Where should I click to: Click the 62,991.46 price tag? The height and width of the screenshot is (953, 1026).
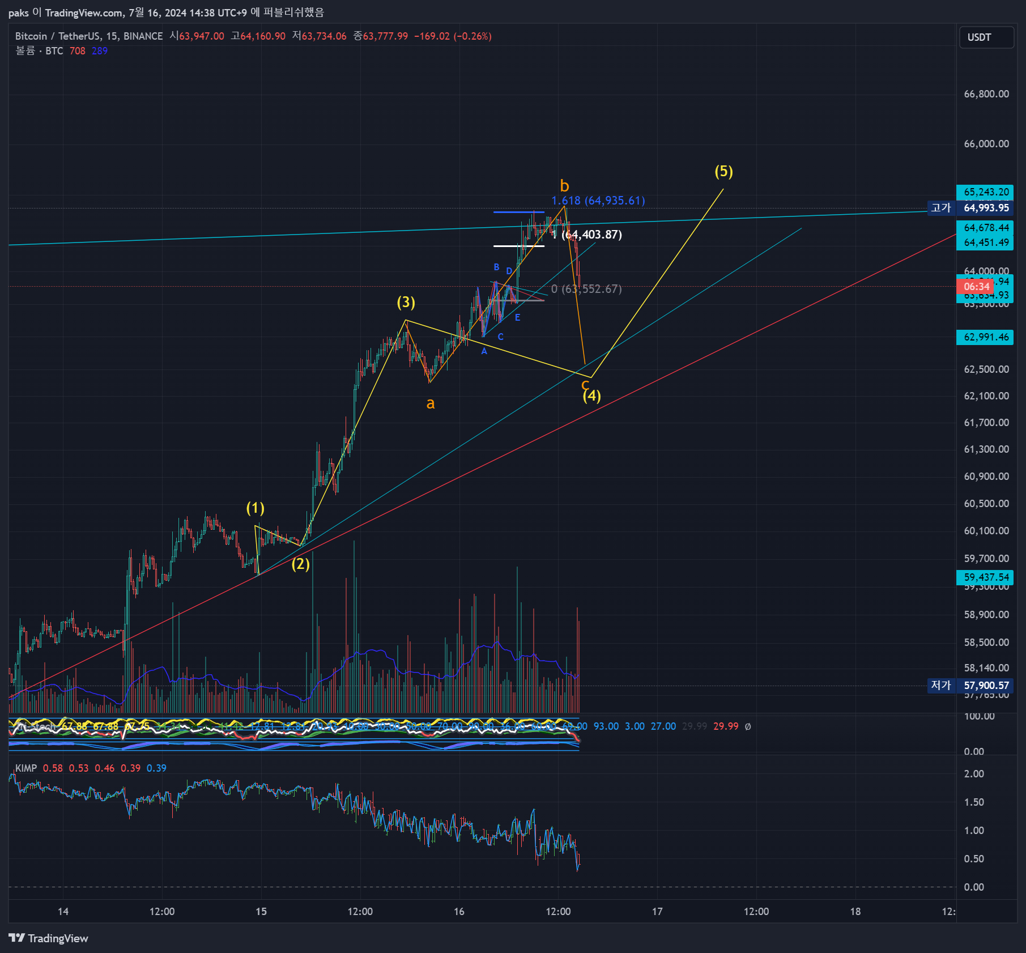pyautogui.click(x=985, y=337)
